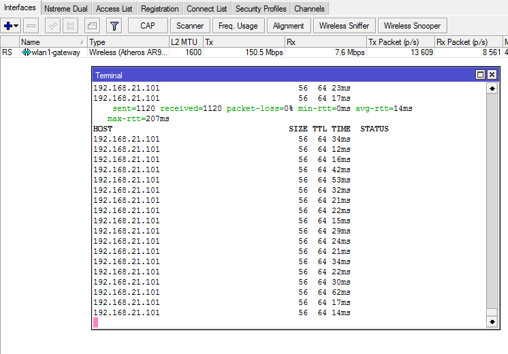
Task: Launch the Scanner tool
Action: point(190,26)
